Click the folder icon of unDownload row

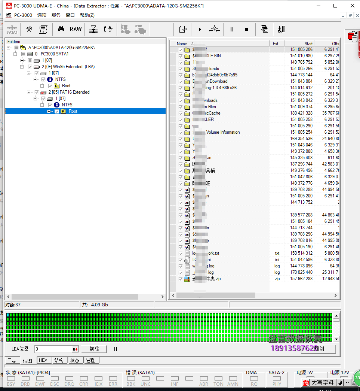pos(187,82)
